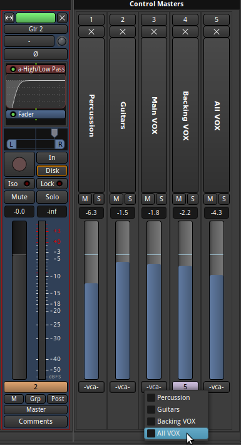This screenshot has width=241, height=445.
Task: Check Percussion in the VCA menu
Action: tap(176, 397)
